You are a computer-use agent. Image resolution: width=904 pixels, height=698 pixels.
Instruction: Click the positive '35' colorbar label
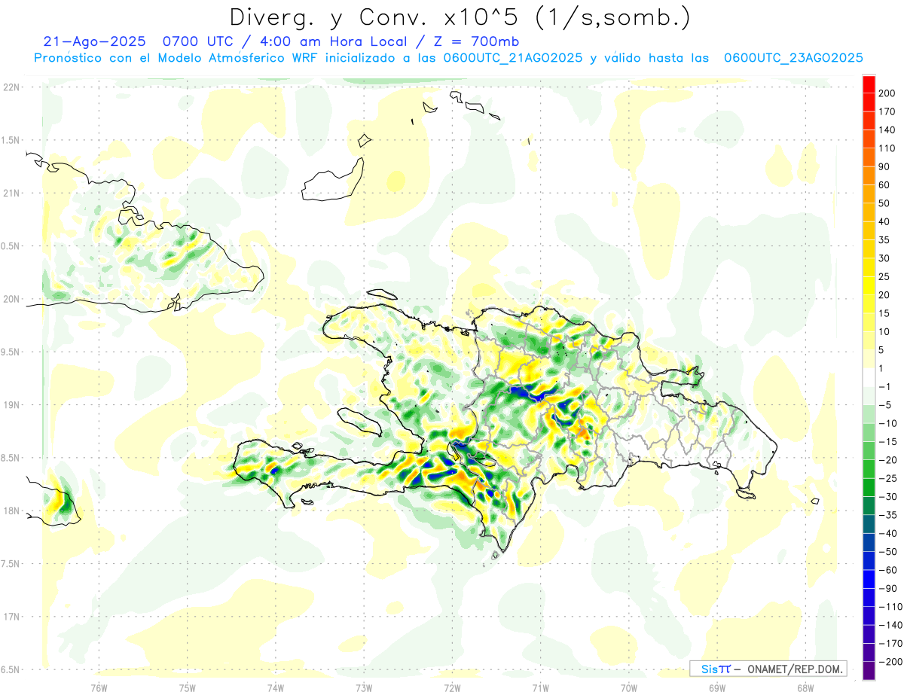[884, 240]
